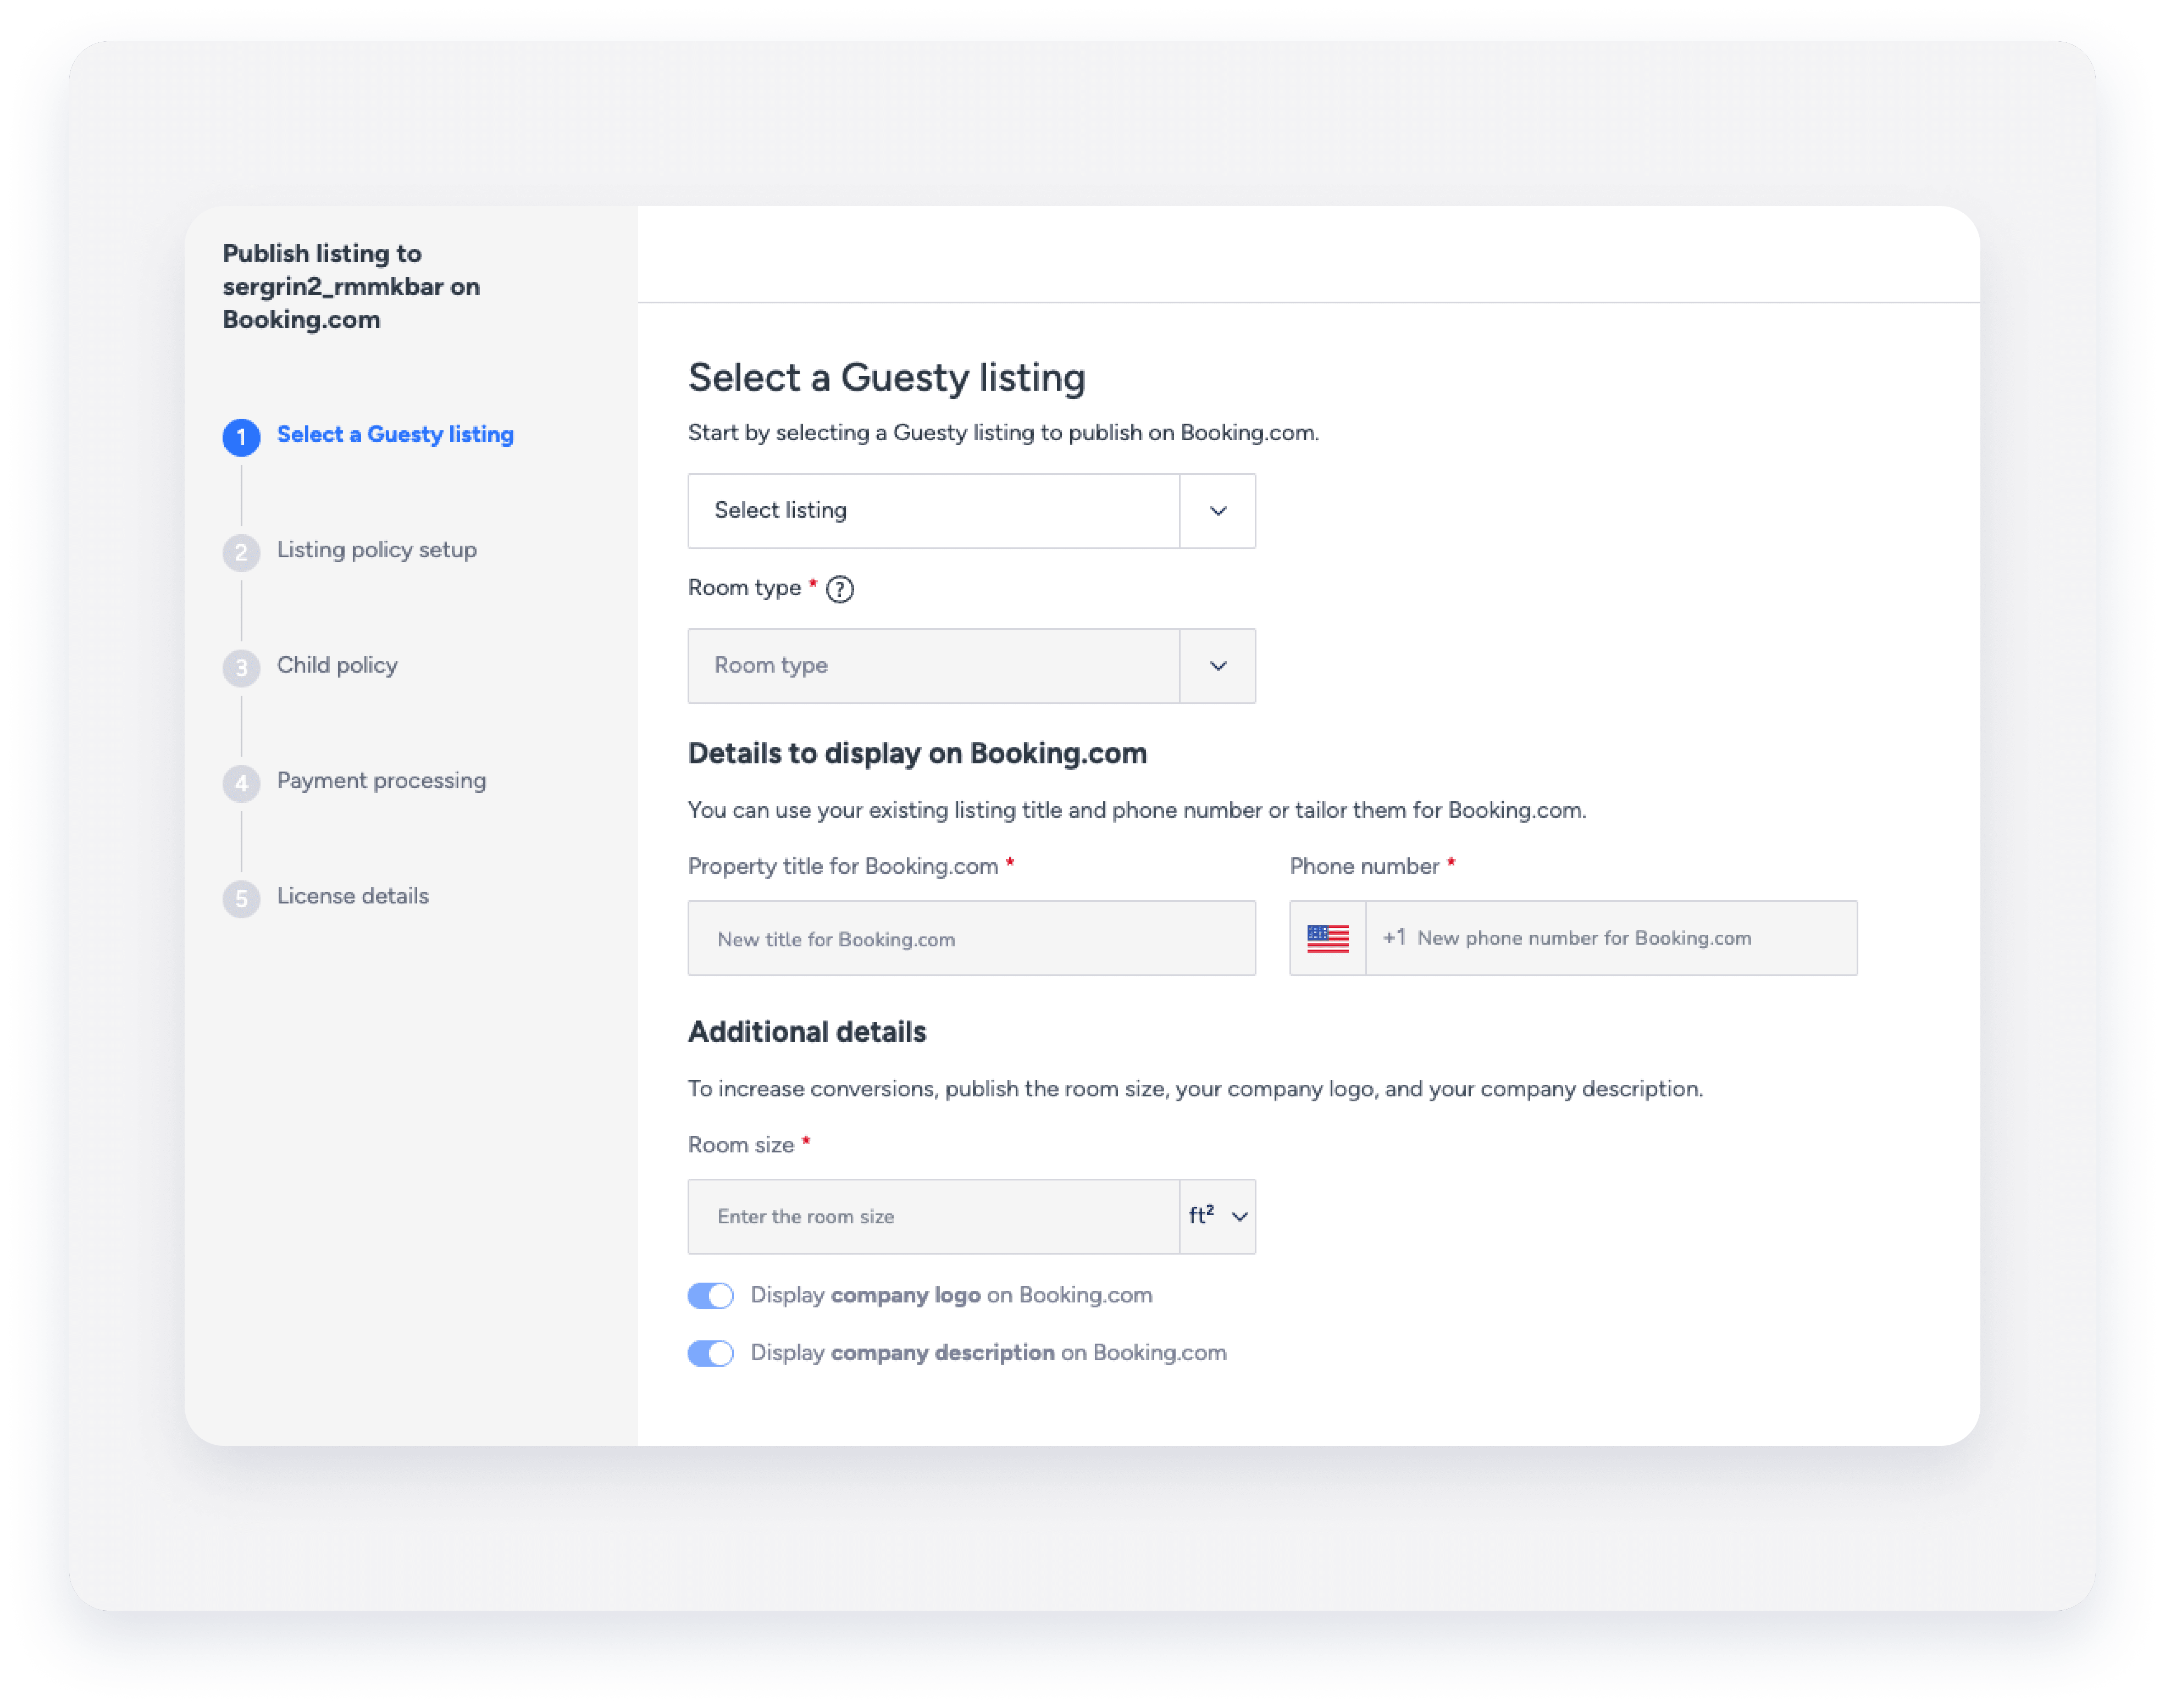This screenshot has height=1708, width=2165.
Task: Click the room size input field
Action: point(932,1216)
